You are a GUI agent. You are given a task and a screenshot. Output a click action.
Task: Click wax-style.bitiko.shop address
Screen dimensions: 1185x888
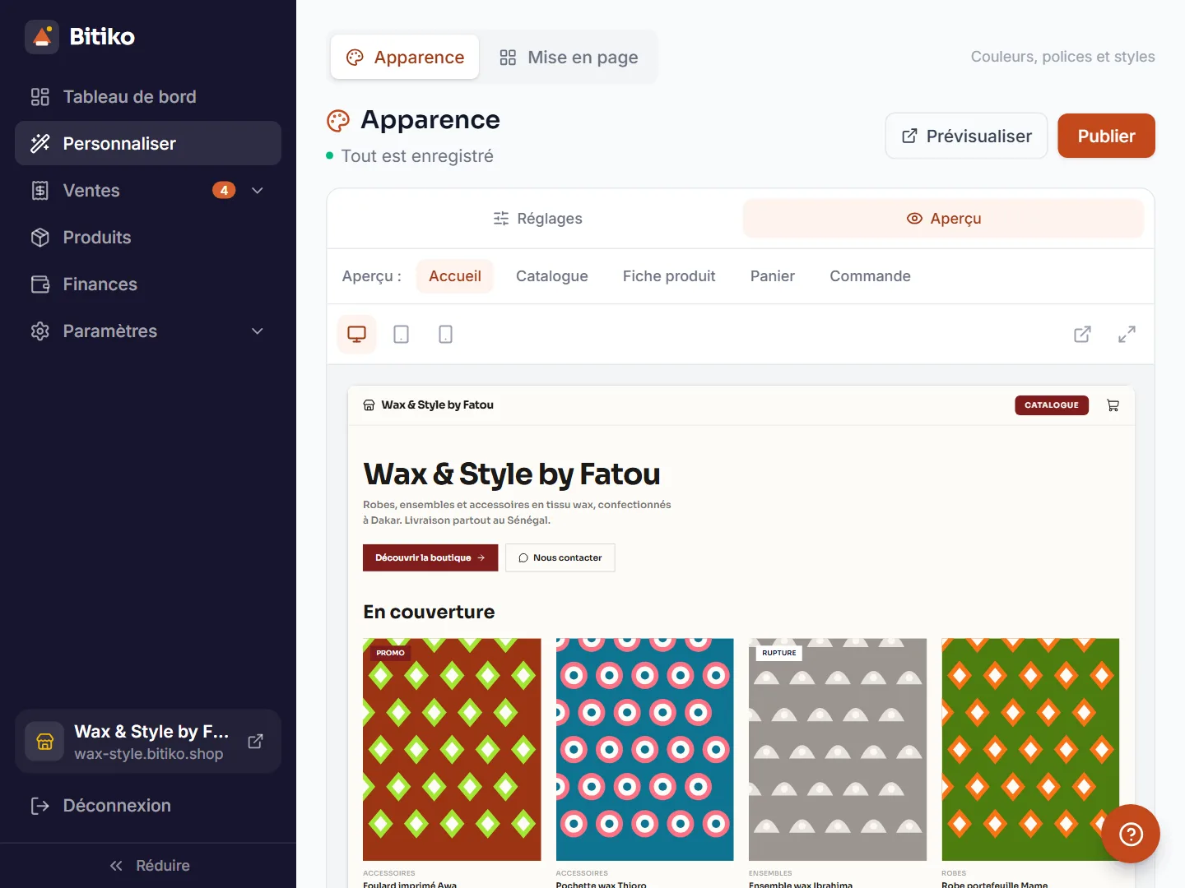coord(149,754)
